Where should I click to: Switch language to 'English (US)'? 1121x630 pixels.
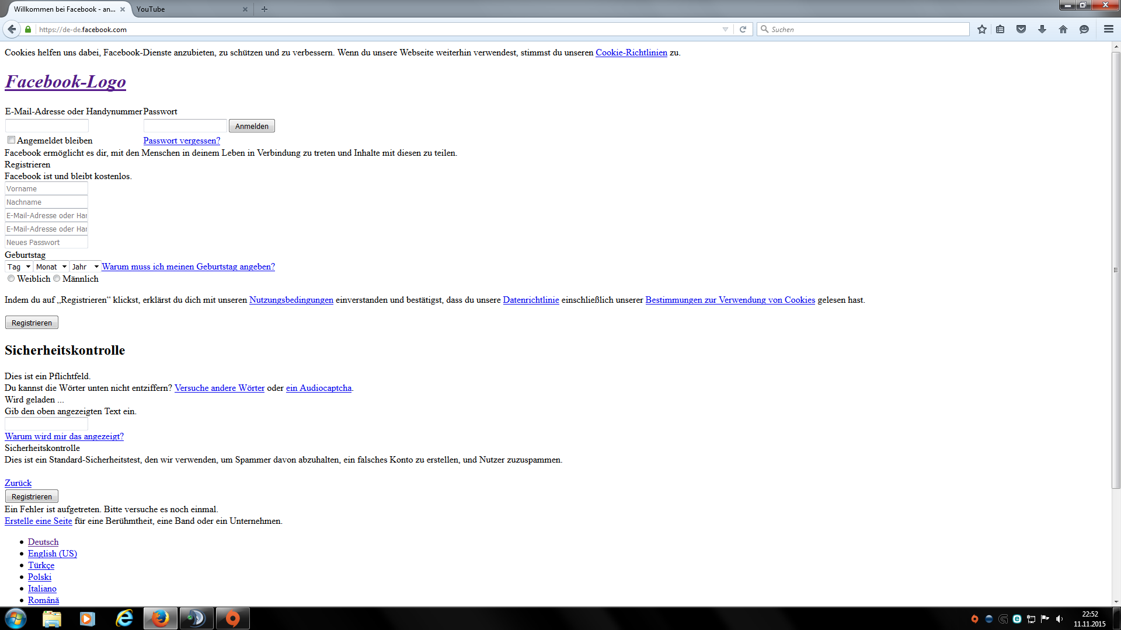[x=53, y=554]
